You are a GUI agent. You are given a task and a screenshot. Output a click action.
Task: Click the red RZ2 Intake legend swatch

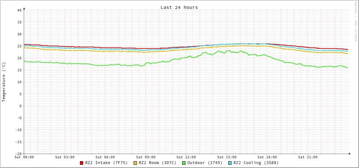coord(82,163)
